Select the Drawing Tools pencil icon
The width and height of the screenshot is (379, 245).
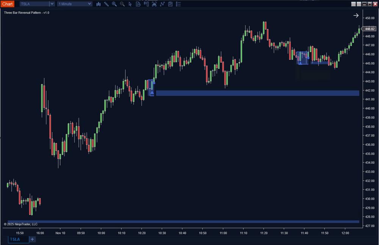coord(106,4)
